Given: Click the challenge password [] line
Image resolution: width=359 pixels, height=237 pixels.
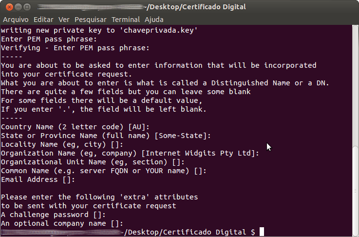Looking at the screenshot, I should pos(54,215).
